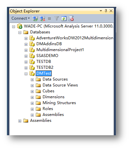Screen dimensions: 130x149
Task: Select the Assemblies label under DMTest
Action: click(53, 115)
